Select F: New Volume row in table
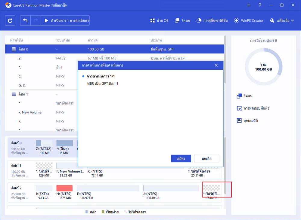The image size is (301, 220). 41,112
